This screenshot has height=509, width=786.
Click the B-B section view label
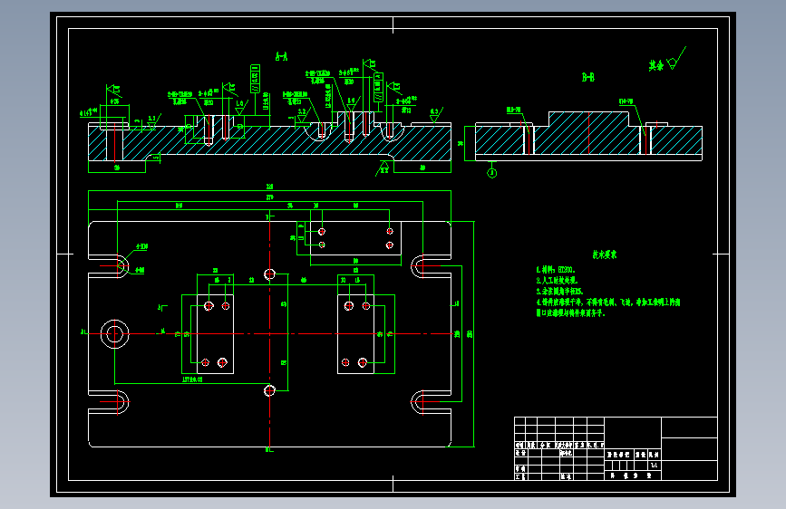pos(588,77)
